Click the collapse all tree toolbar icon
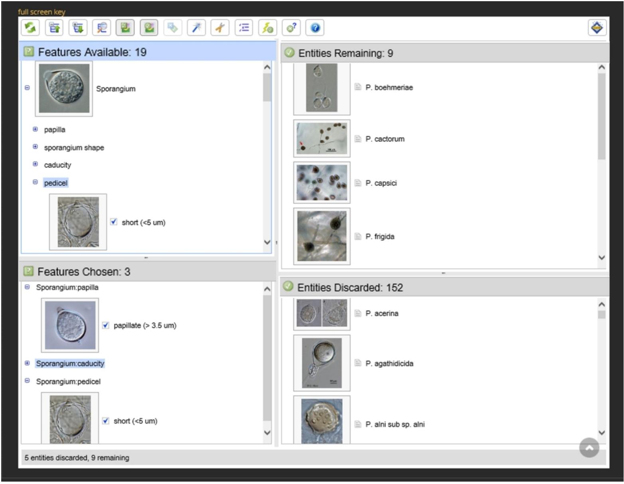 (54, 28)
